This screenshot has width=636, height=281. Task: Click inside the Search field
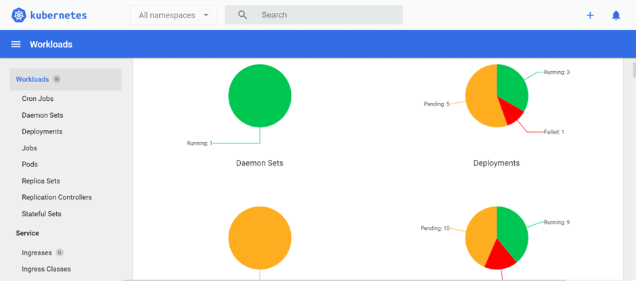(x=325, y=15)
